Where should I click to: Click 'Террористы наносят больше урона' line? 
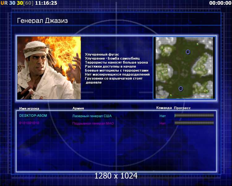(116, 62)
